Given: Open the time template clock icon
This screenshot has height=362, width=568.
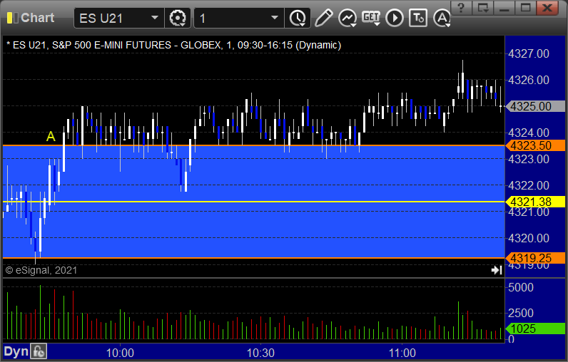Looking at the screenshot, I should tap(298, 18).
